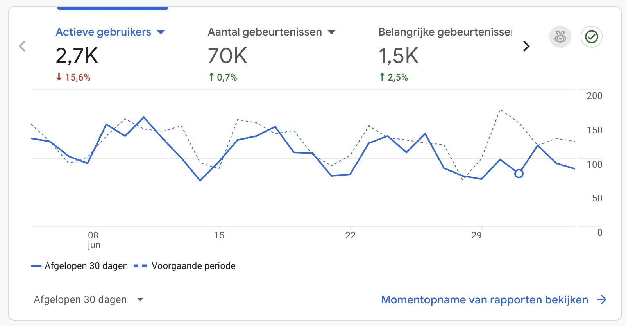Click the left arrow beside the metric cards

[x=22, y=46]
